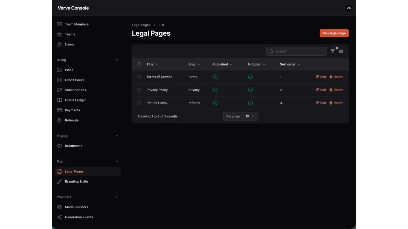Collapse the Billing sidebar section
408x229 pixels.
point(117,60)
